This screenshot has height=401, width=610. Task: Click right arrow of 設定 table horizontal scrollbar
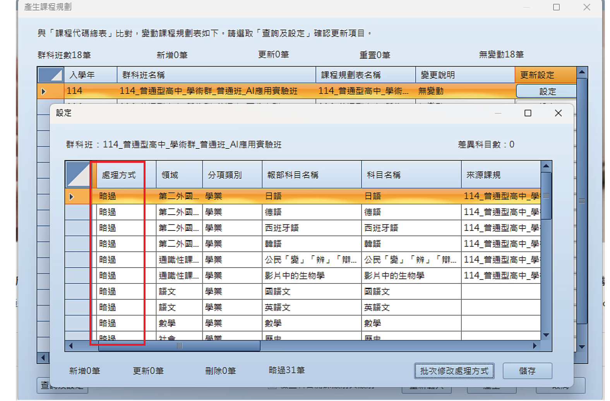535,346
